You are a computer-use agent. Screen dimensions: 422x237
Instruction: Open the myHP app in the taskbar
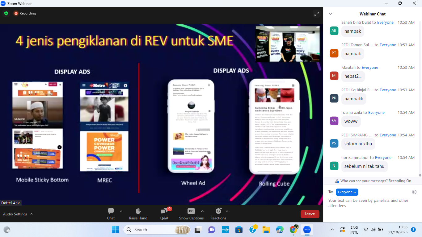pos(225,230)
